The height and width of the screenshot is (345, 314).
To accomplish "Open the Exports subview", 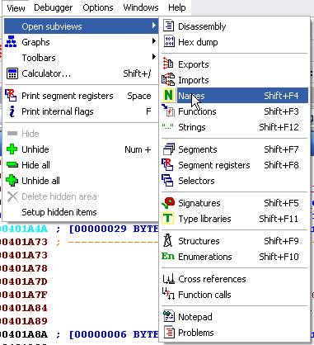I will pyautogui.click(x=234, y=64).
